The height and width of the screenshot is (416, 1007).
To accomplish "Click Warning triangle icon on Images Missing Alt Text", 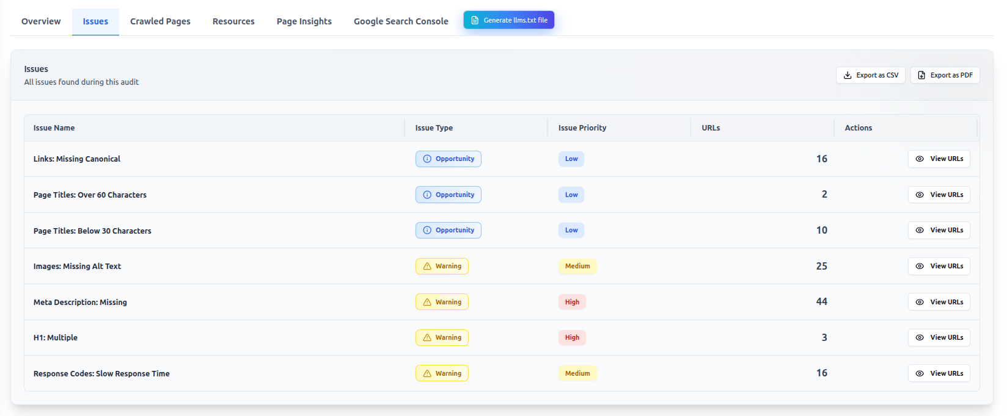I will coord(427,266).
